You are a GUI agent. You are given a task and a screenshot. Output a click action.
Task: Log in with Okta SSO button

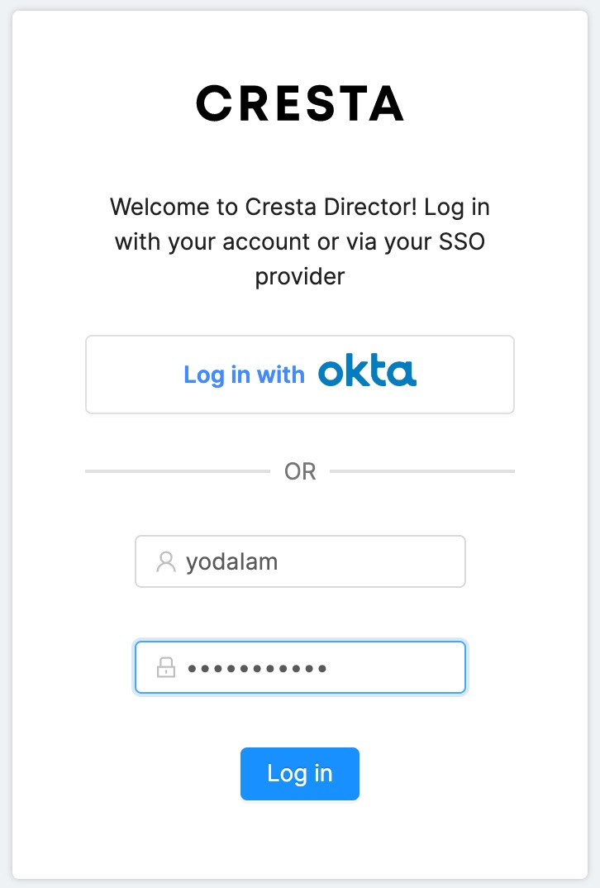[300, 375]
